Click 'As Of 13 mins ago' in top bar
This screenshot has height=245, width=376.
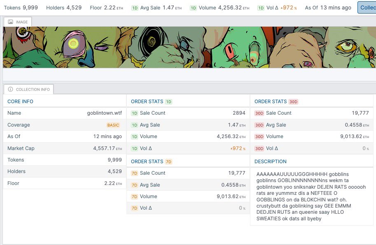tap(328, 8)
